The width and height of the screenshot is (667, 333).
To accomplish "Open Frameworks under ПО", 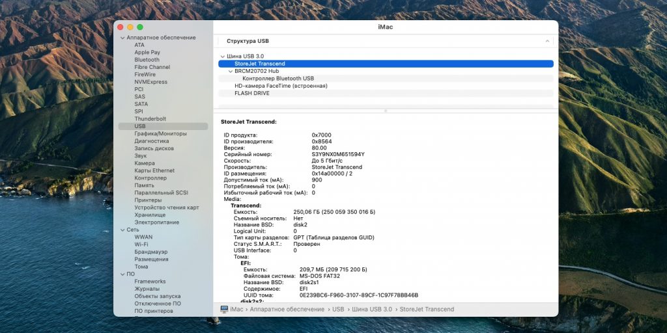I will click(150, 282).
